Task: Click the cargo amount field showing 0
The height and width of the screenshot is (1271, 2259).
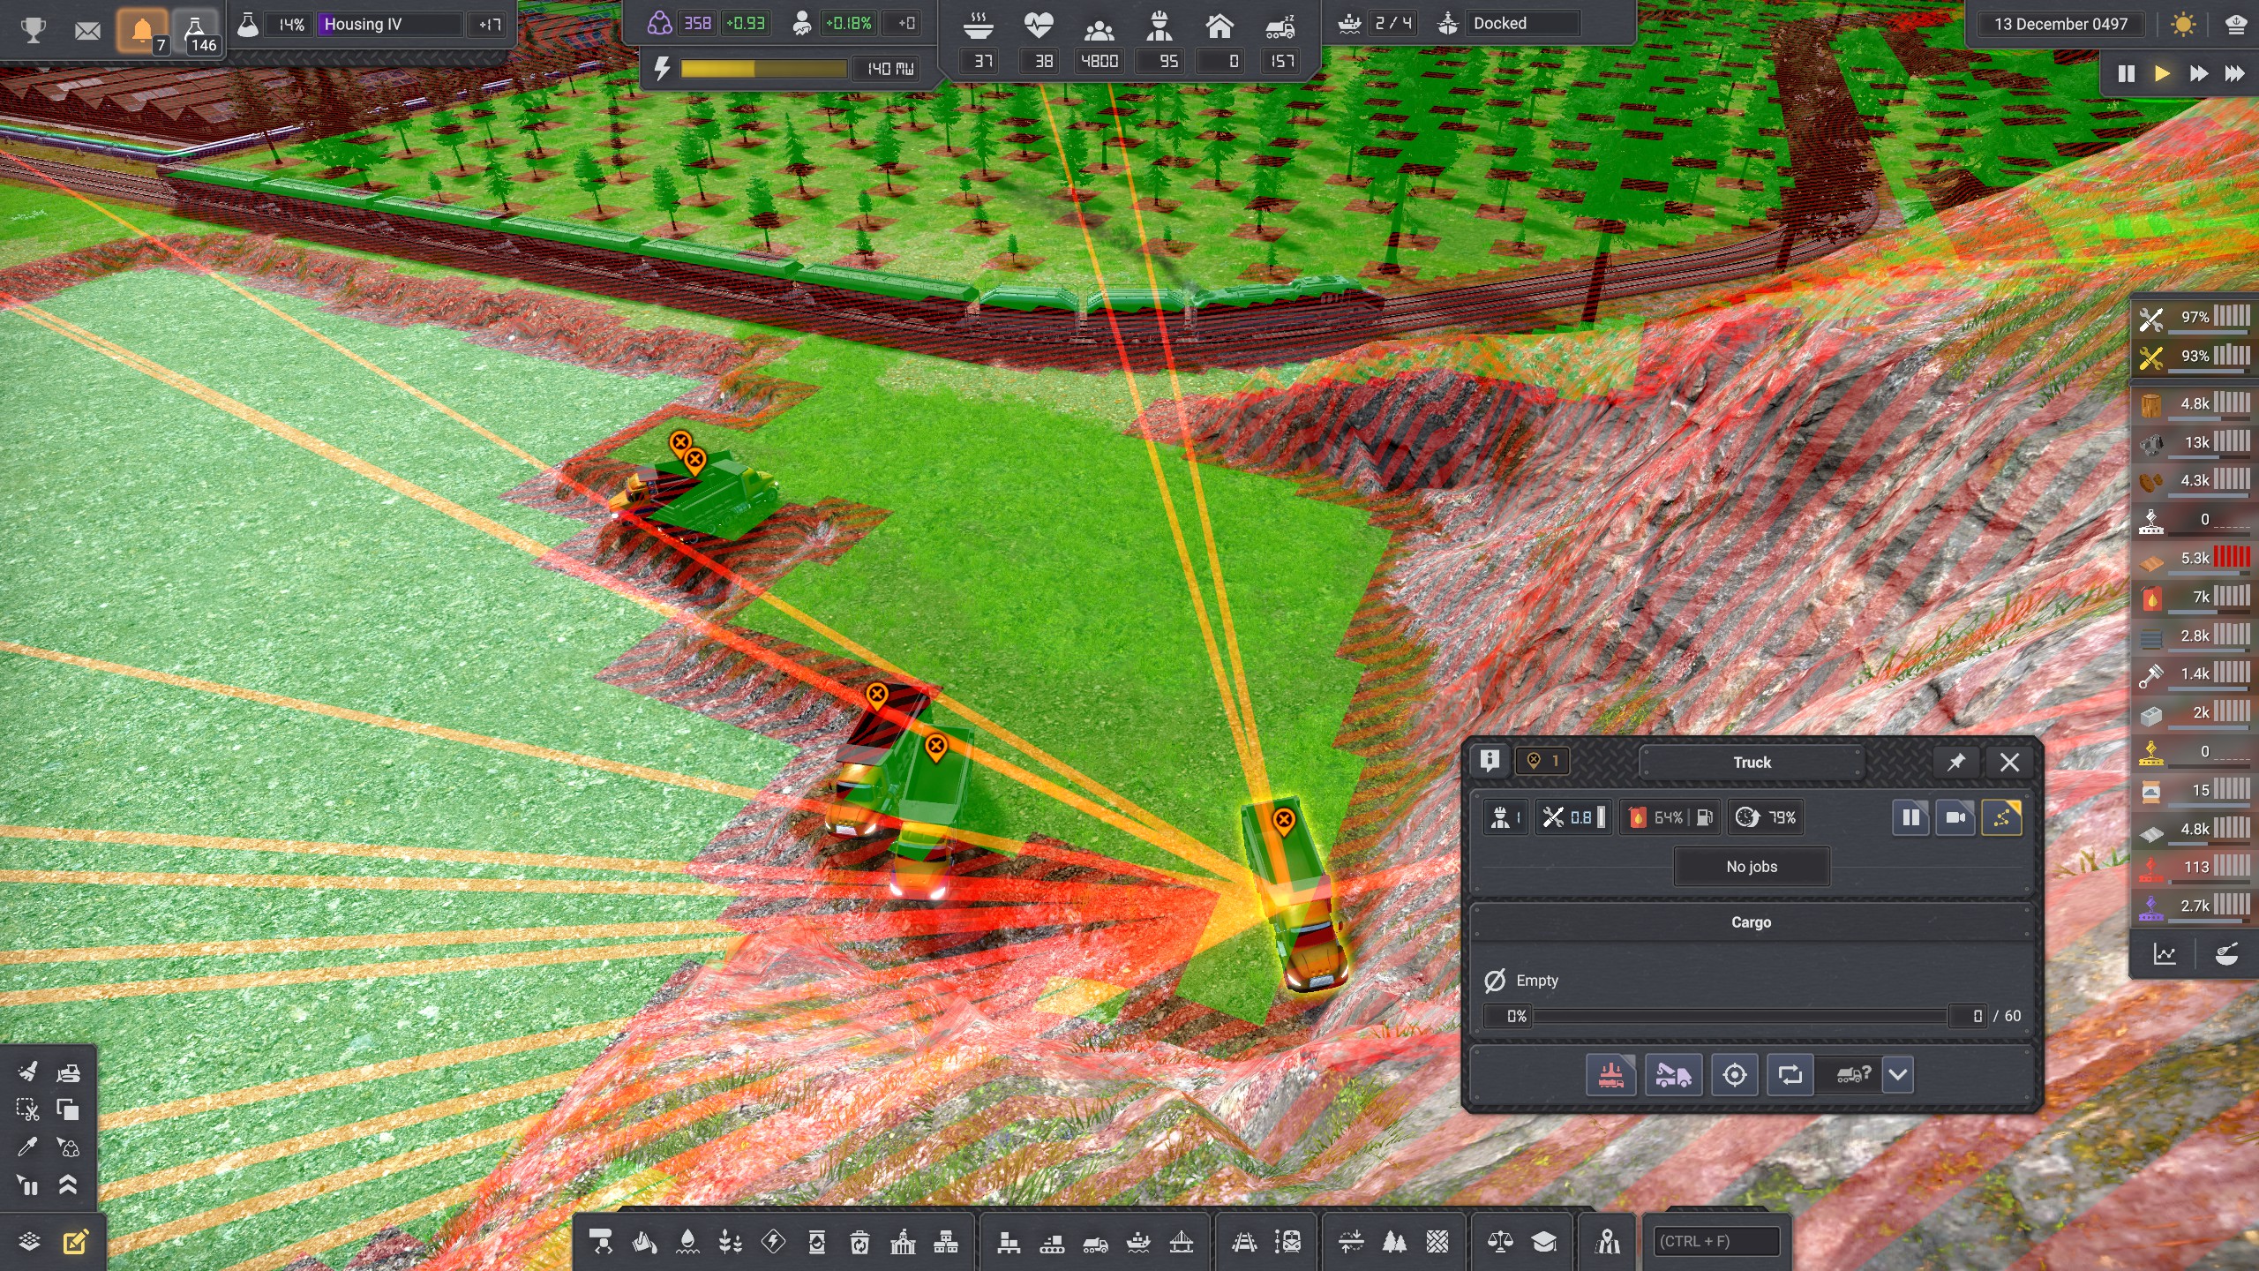Action: tap(1969, 1016)
